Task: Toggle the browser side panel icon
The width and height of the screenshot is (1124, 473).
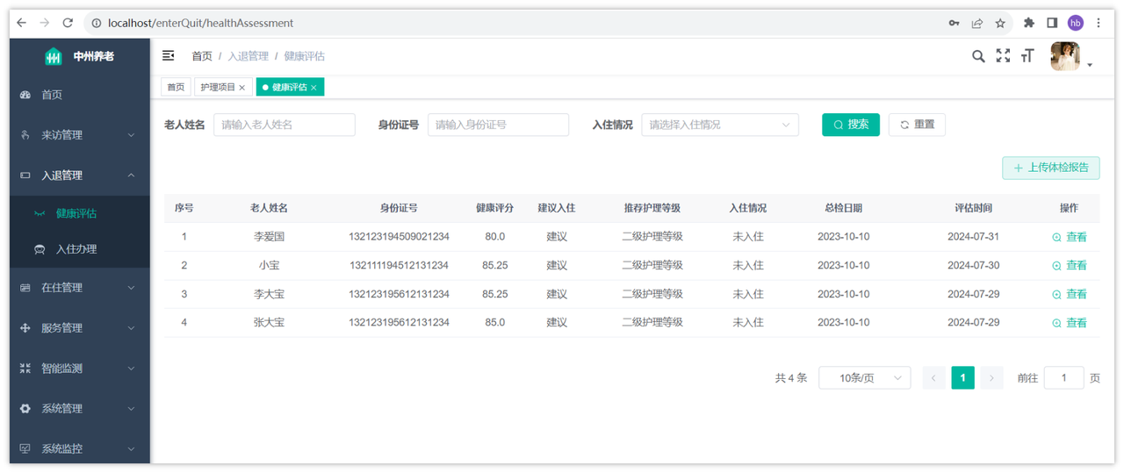Action: click(1052, 23)
